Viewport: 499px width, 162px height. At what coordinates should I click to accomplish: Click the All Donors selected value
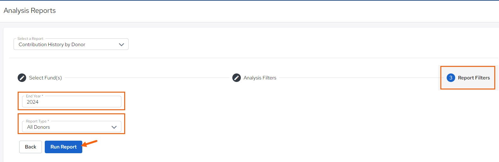(38, 127)
